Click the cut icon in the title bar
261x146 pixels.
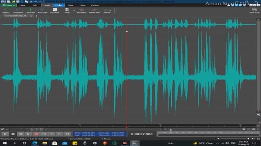[22, 2]
